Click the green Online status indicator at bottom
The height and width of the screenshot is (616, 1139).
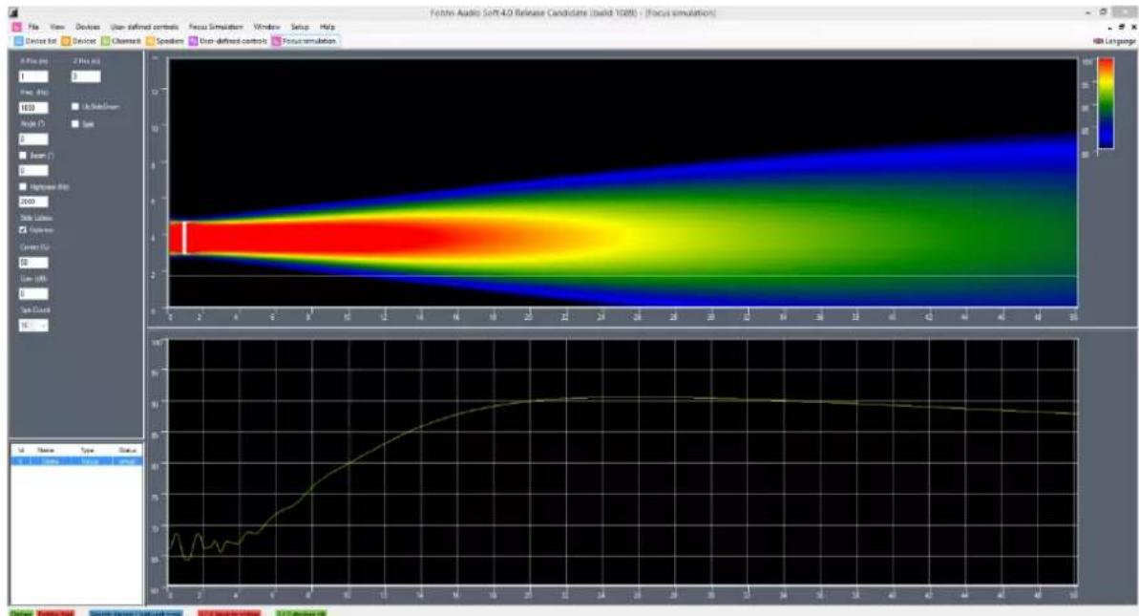coord(21,613)
